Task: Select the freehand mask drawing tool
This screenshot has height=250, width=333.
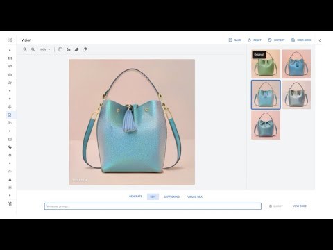Action: point(69,49)
